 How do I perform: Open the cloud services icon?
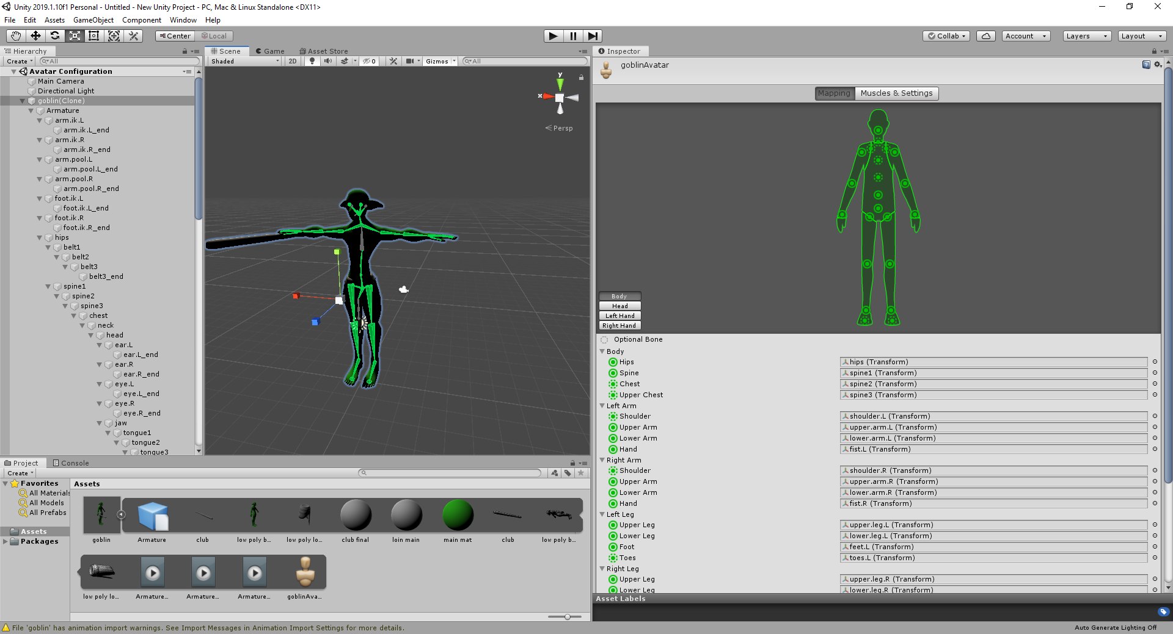pos(986,36)
